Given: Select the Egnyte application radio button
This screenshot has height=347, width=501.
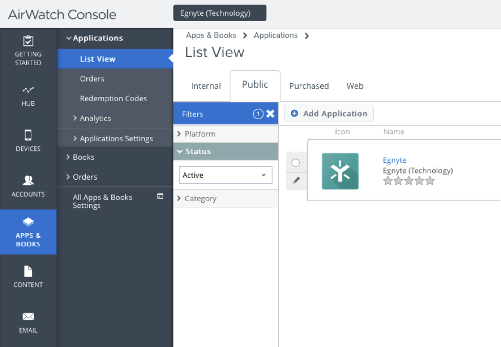Looking at the screenshot, I should (x=296, y=163).
